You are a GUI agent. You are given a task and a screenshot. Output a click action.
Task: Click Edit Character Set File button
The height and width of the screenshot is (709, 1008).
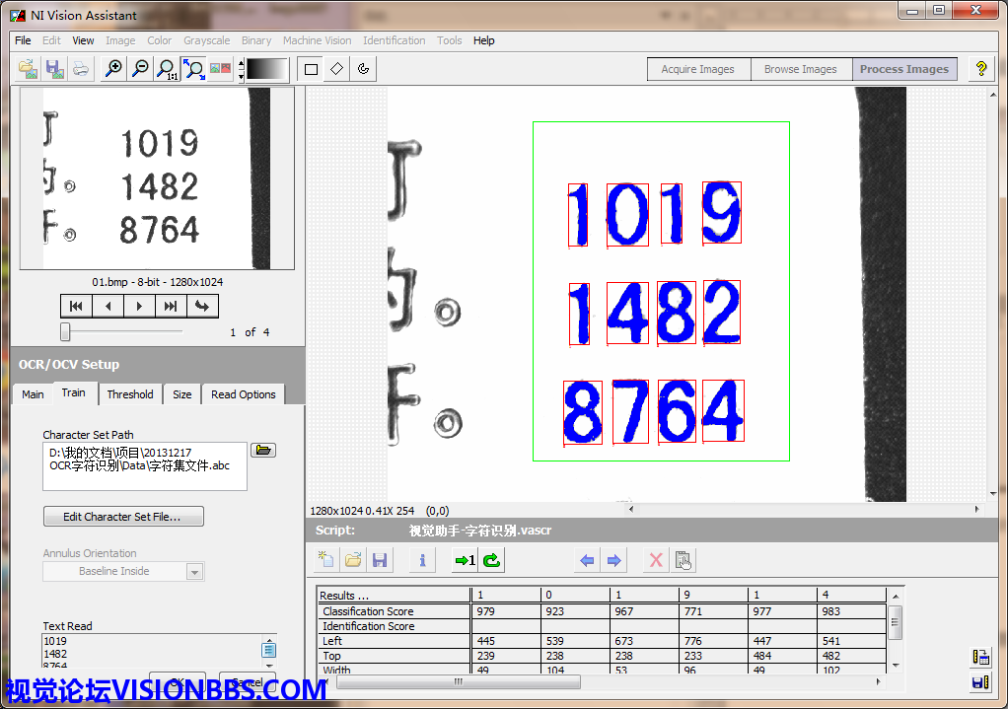point(123,517)
